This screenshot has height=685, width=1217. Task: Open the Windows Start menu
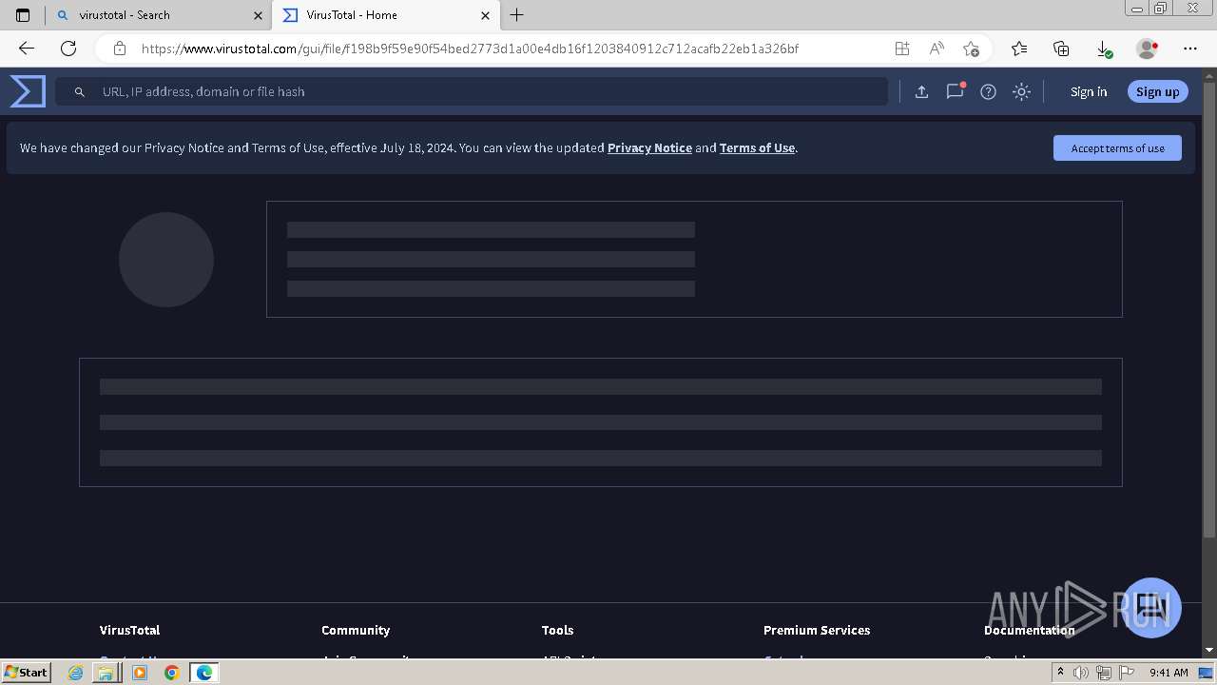pyautogui.click(x=27, y=672)
